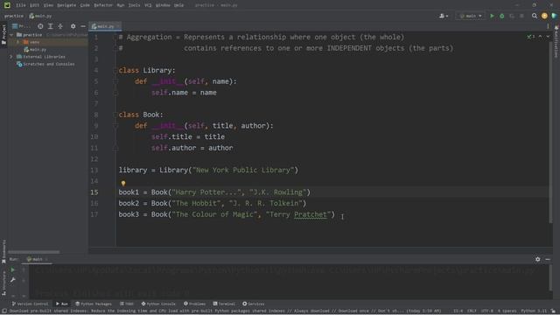Click the main.py breadcrumb in navigation bar
The height and width of the screenshot is (315, 560).
click(x=41, y=16)
